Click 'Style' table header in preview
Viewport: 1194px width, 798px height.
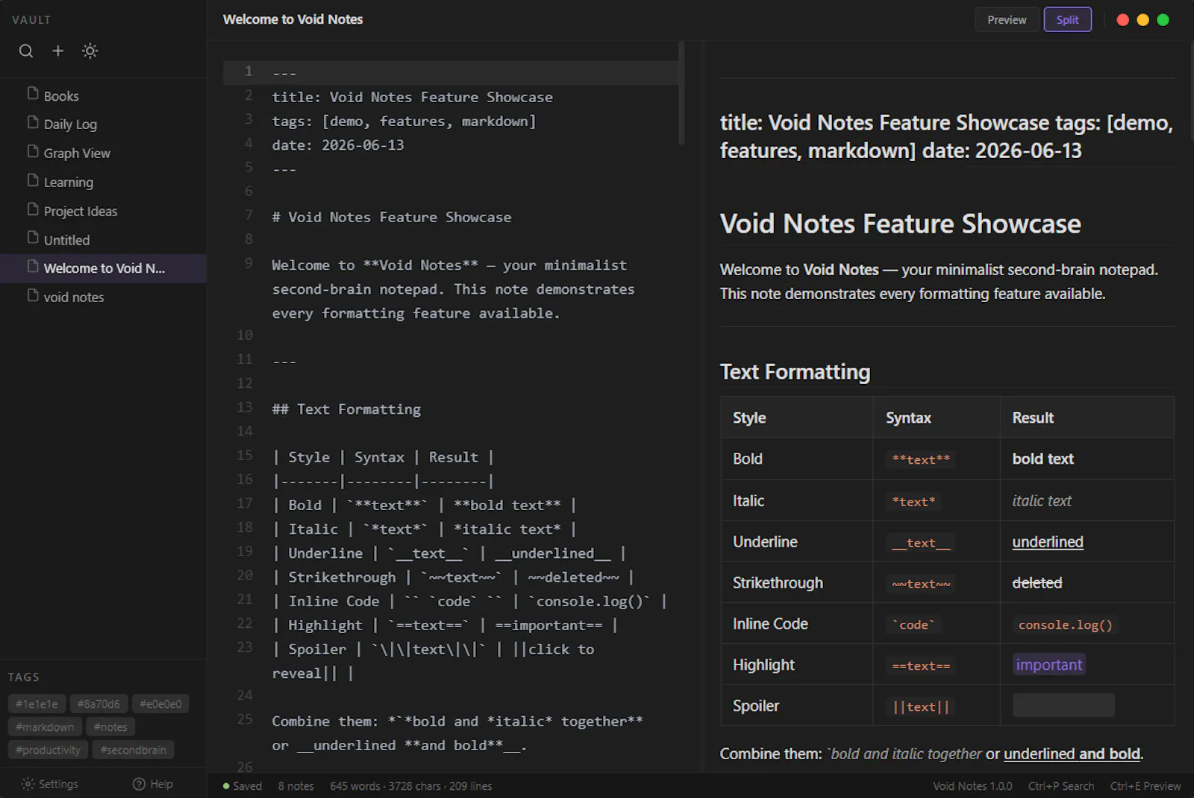(749, 418)
